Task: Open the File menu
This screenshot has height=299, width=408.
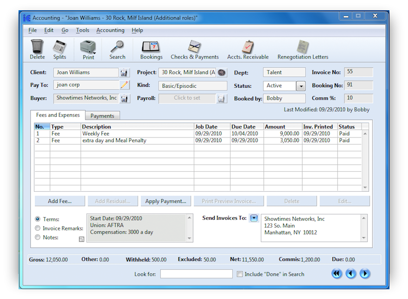Action: click(x=32, y=30)
